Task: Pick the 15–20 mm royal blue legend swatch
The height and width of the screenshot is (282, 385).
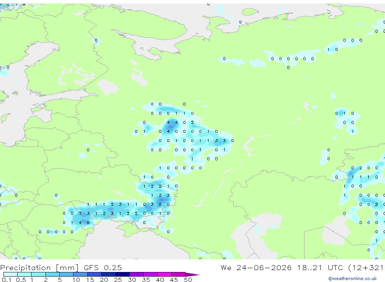Action: [x=95, y=274]
